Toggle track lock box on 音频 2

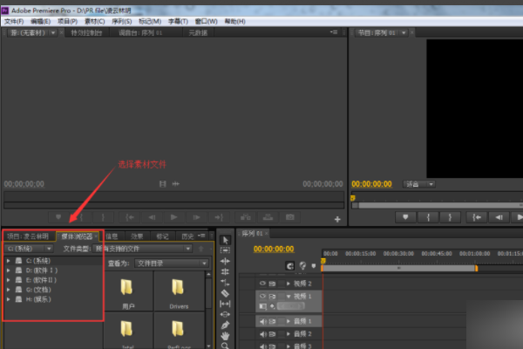(282, 334)
